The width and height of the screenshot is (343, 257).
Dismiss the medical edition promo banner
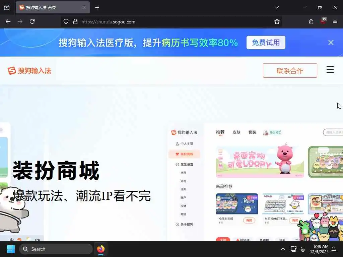(331, 42)
